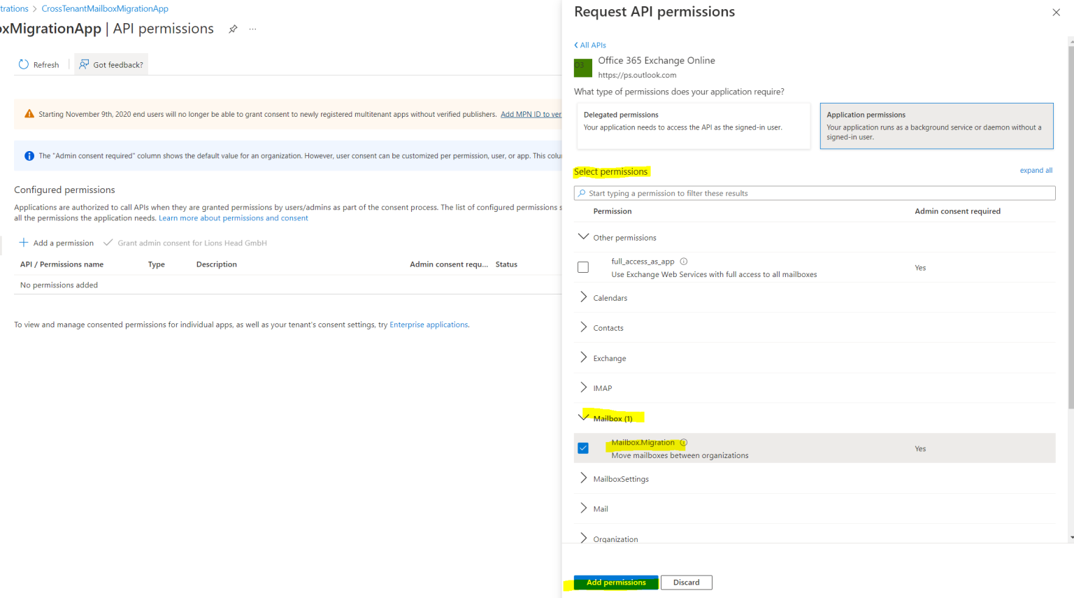The height and width of the screenshot is (598, 1074).
Task: Expand the Calendars permission group
Action: (x=583, y=297)
